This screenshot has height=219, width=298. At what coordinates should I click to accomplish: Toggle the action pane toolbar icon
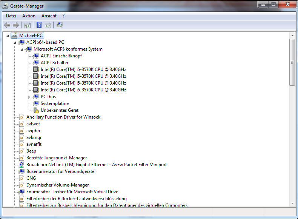click(48, 25)
